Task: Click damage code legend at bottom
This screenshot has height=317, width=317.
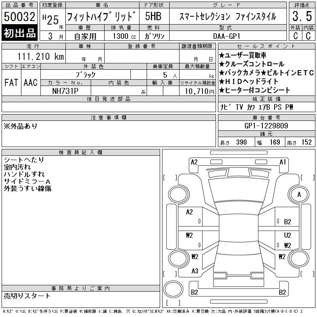Action: click(153, 311)
